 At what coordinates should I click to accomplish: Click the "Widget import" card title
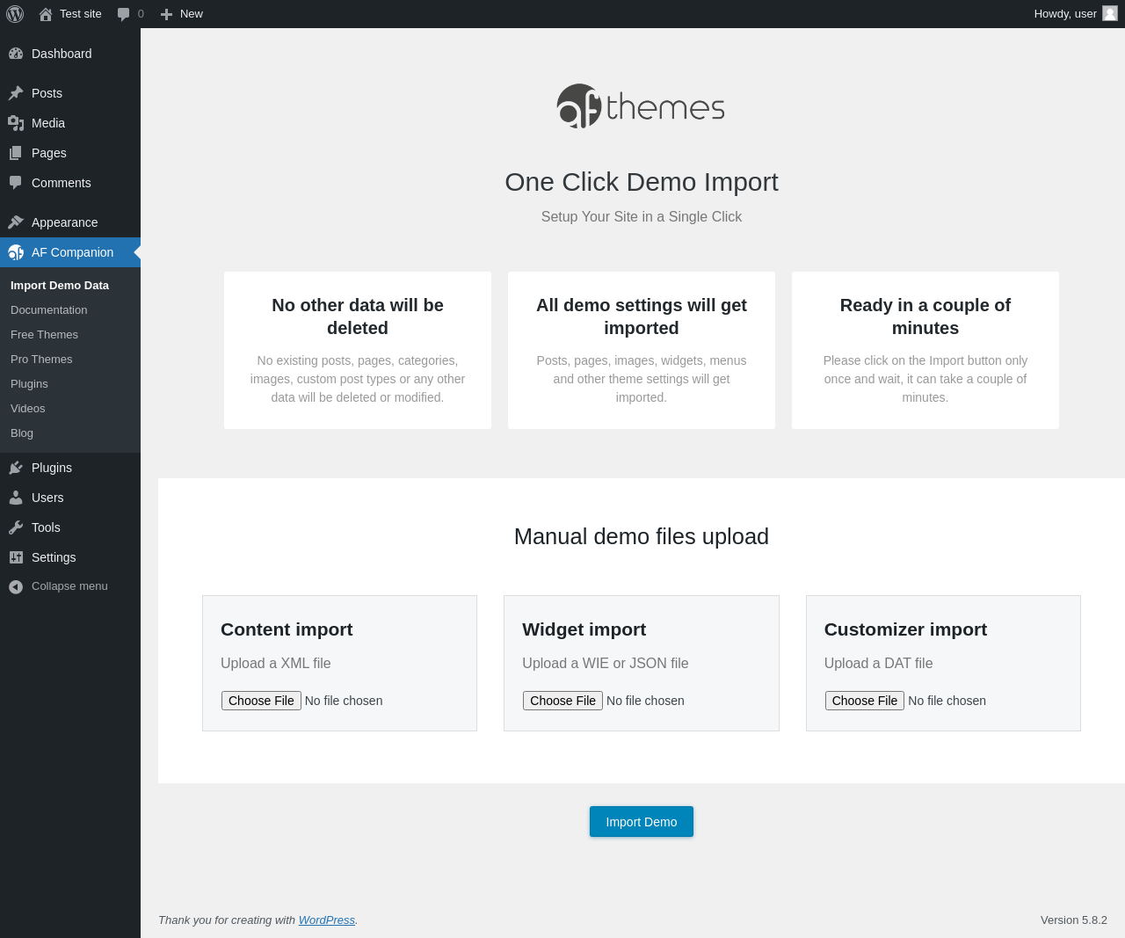pos(584,629)
